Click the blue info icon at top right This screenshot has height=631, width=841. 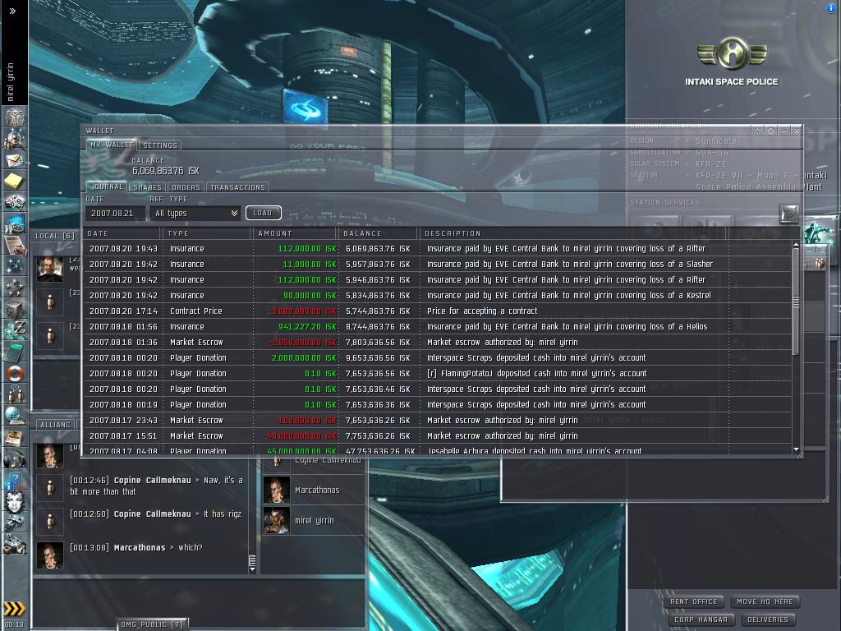(x=832, y=7)
